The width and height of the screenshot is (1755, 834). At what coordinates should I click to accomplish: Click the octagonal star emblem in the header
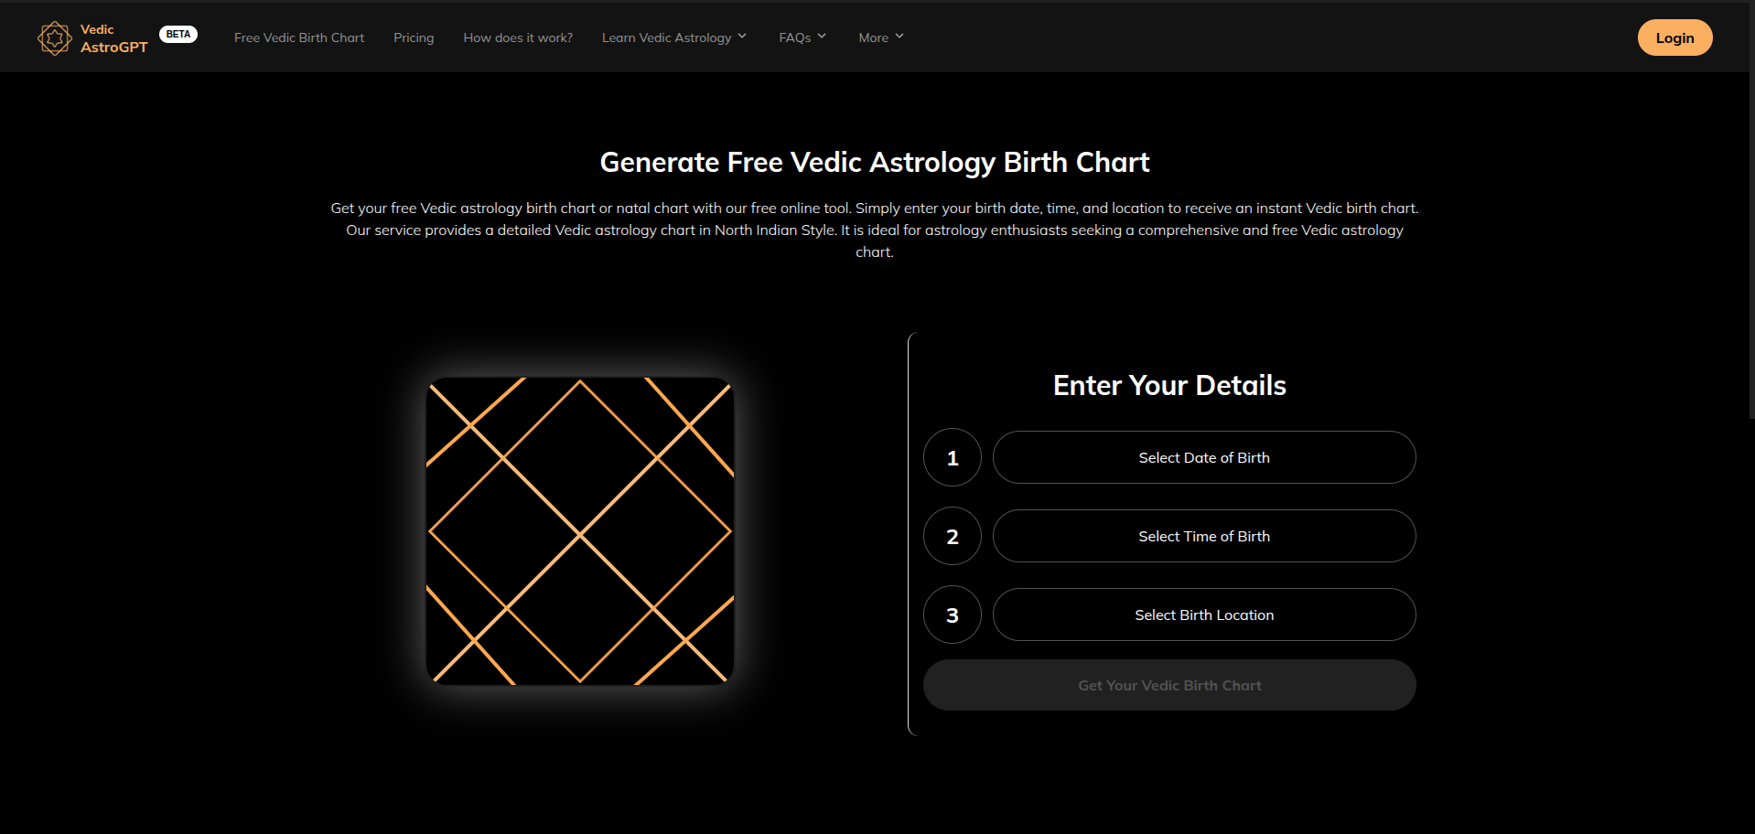pyautogui.click(x=54, y=37)
